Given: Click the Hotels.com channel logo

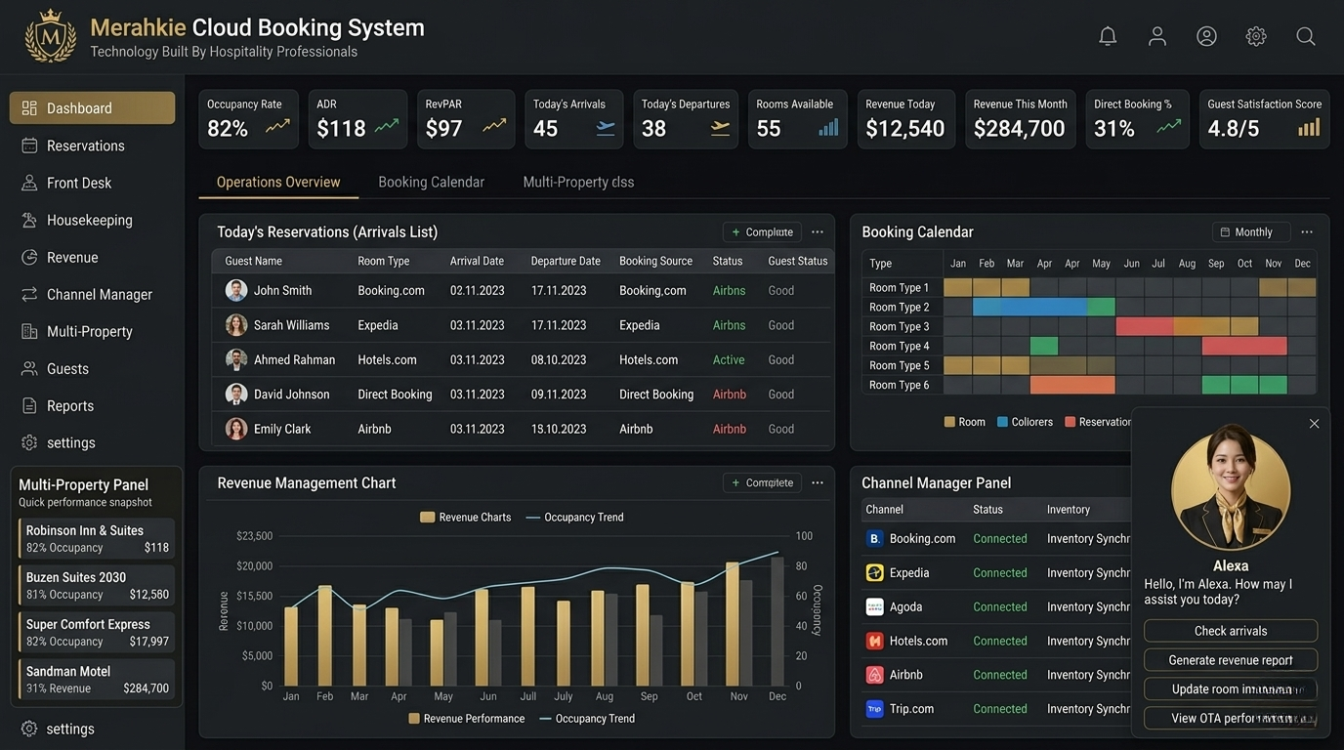Looking at the screenshot, I should (x=874, y=641).
